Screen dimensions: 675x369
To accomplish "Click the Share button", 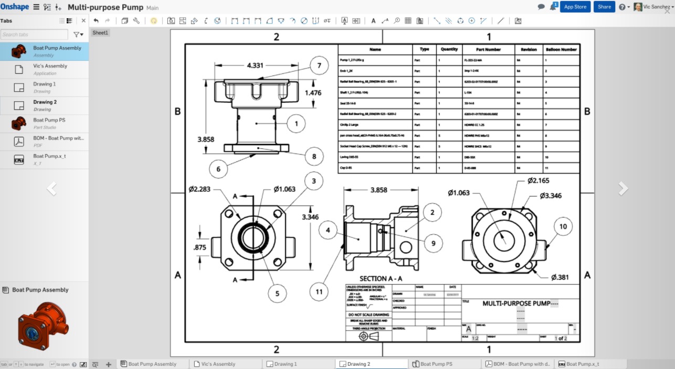I will point(604,7).
